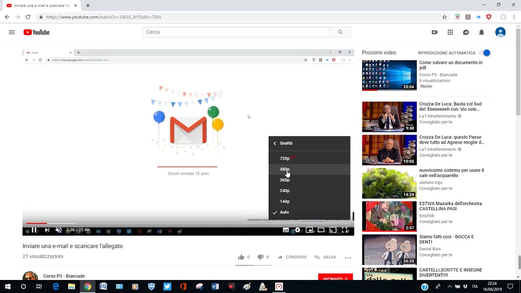Open the McAfee extension icon
Viewport: 521px width, 293px height.
click(x=458, y=17)
